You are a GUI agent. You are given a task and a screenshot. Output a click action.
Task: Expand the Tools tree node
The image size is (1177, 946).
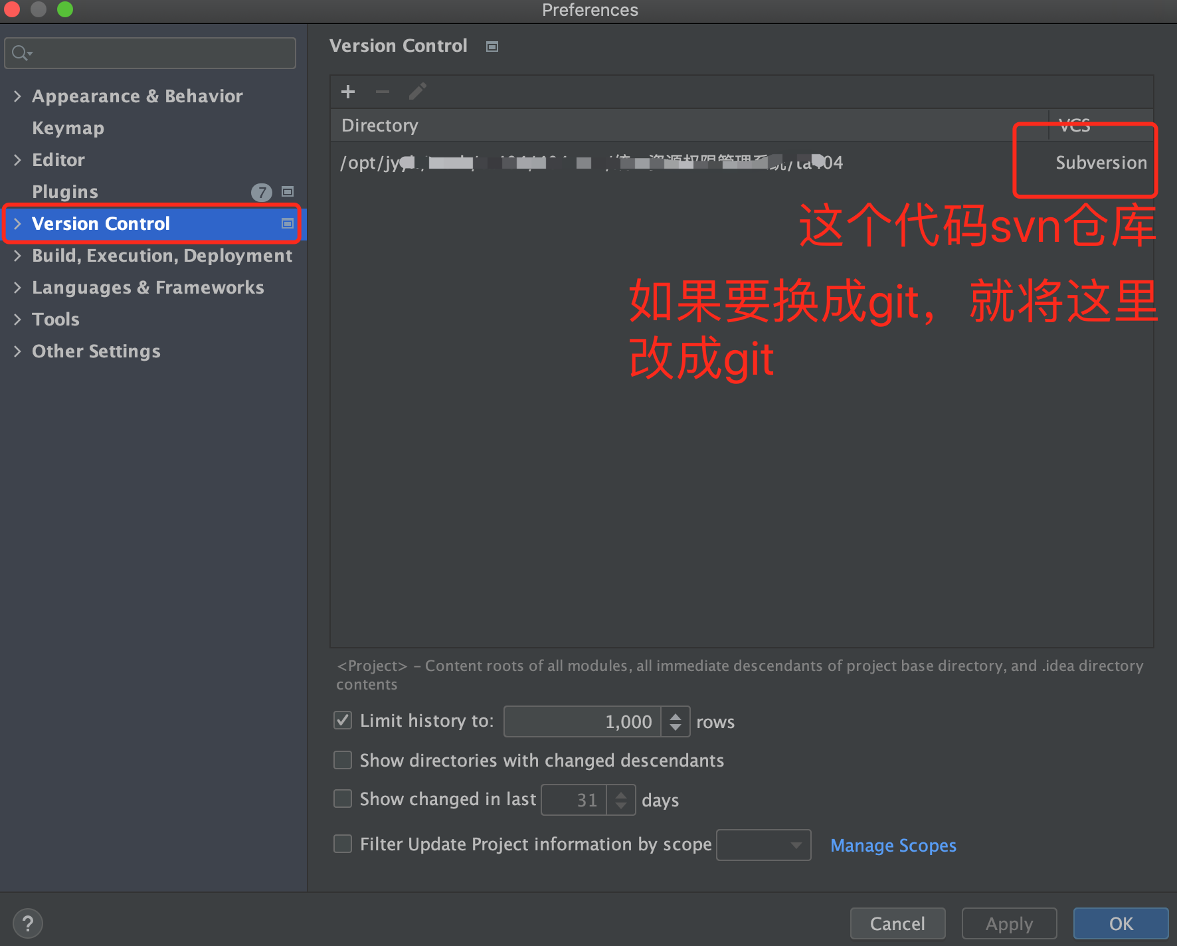coord(18,320)
